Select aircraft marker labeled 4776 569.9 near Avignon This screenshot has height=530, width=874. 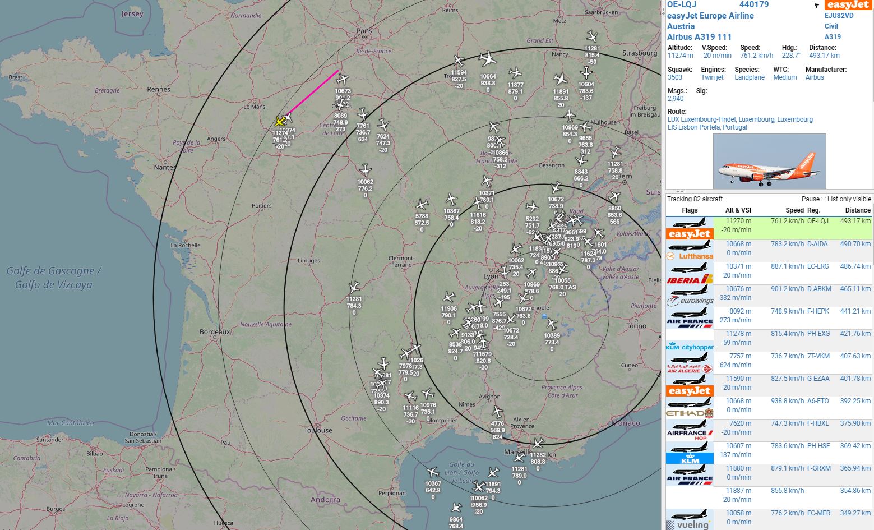497,412
